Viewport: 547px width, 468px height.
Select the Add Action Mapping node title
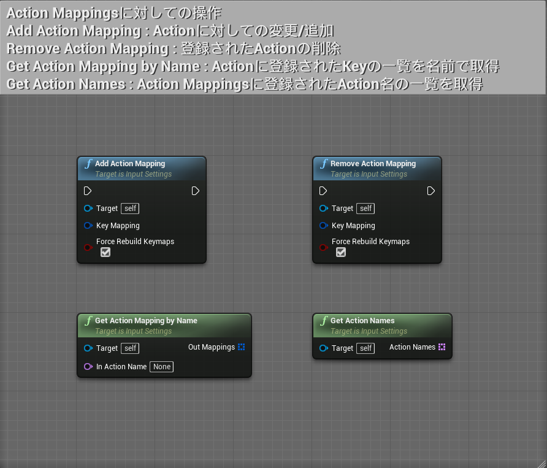coord(130,163)
